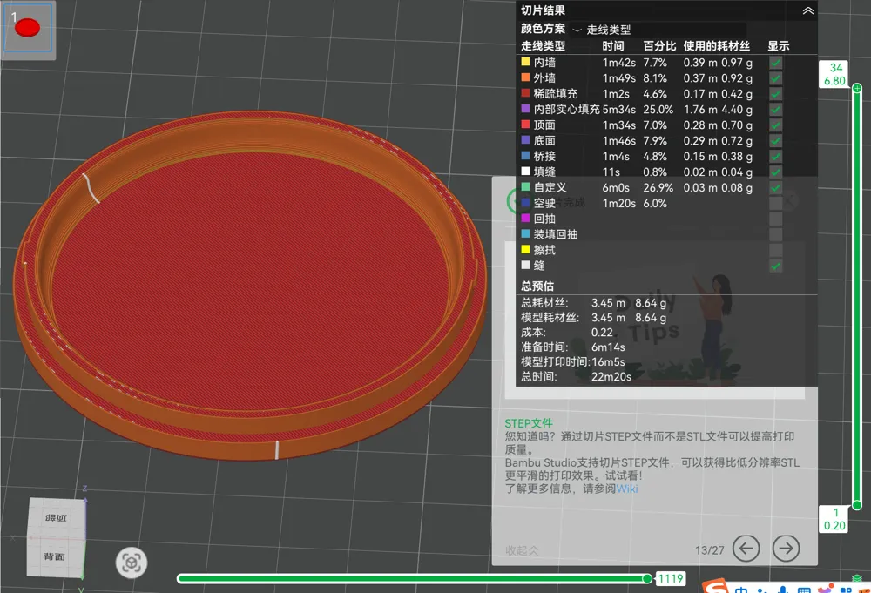Viewport: 871px width, 593px height.
Task: Click the 成本 0.22 value
Action: click(x=602, y=333)
